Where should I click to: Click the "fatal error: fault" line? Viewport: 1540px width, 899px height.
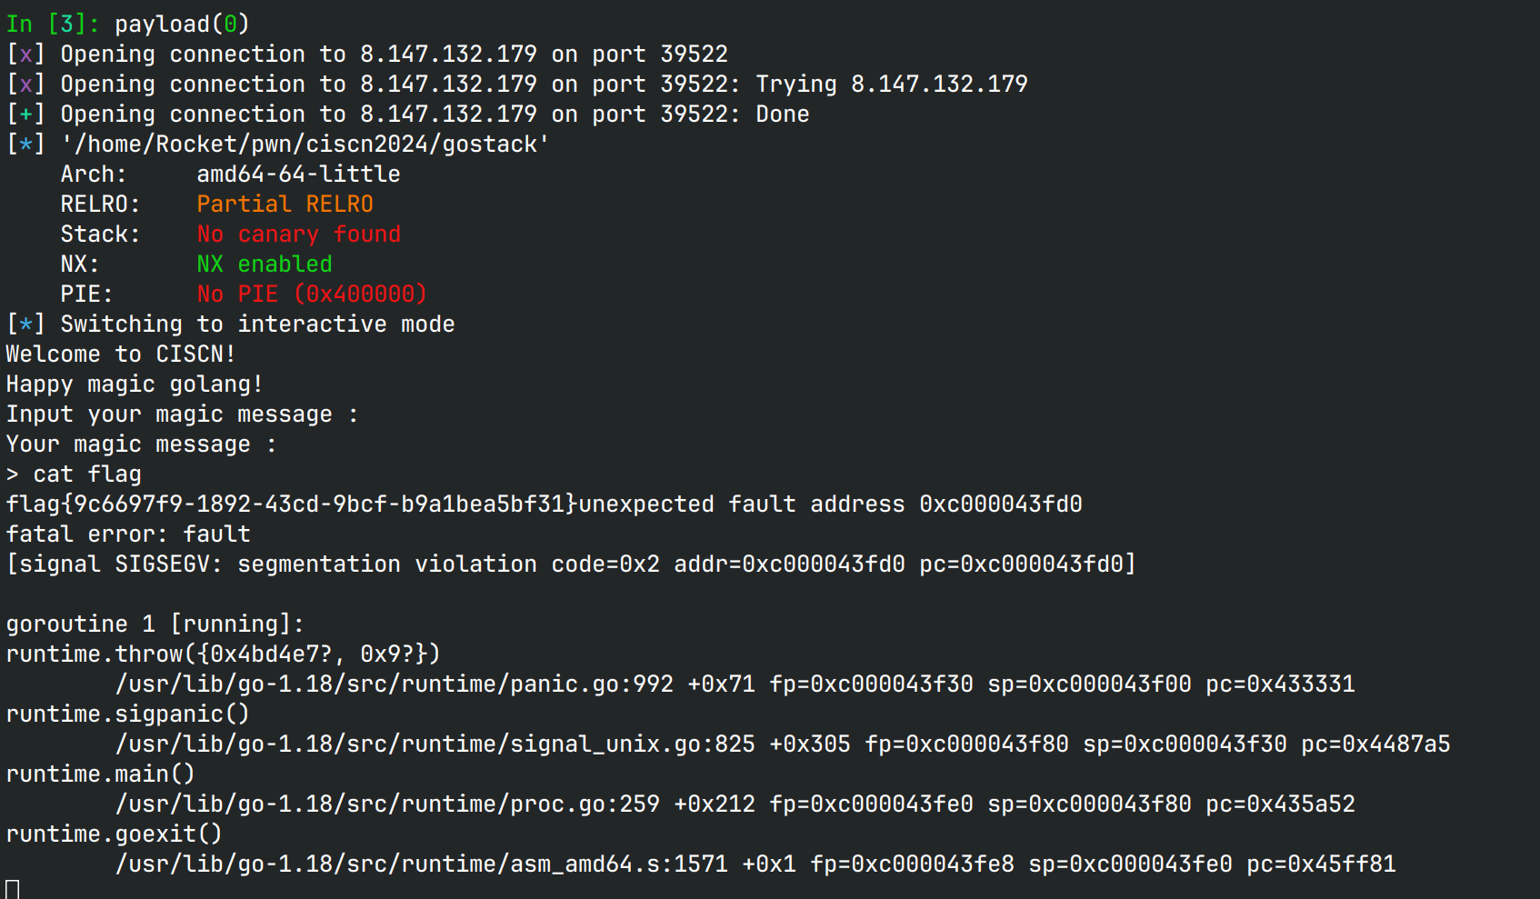(x=128, y=534)
